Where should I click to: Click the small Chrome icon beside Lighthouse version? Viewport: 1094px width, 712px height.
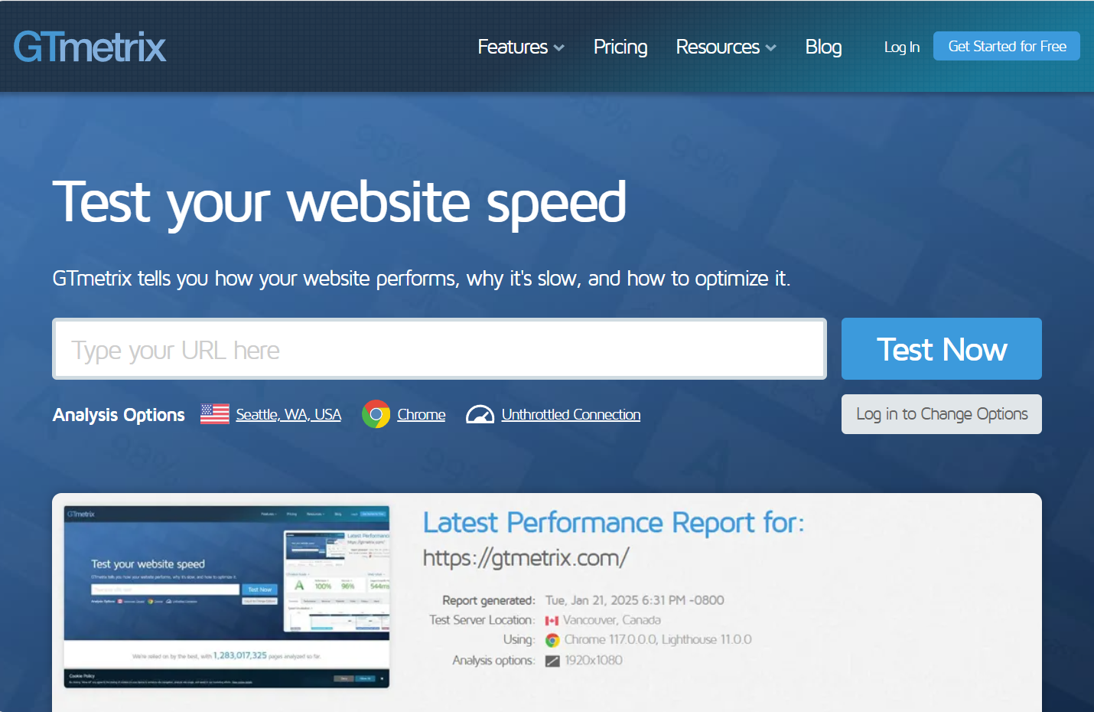[552, 640]
